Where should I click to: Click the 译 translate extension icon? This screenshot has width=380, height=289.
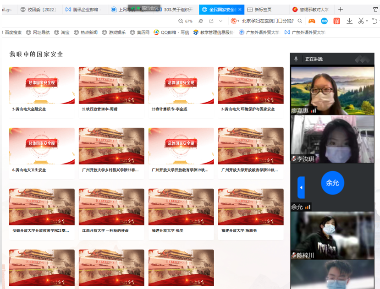(337, 21)
